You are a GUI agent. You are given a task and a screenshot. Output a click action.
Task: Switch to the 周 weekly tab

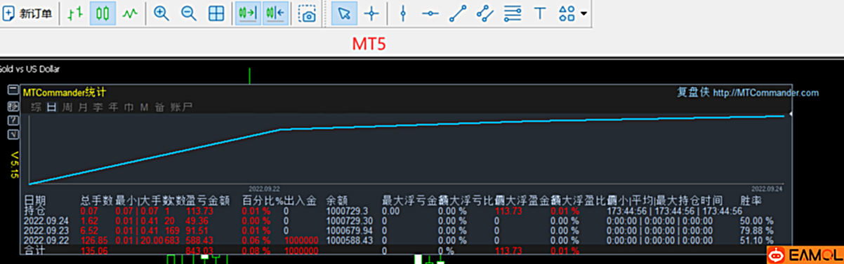[x=67, y=107]
